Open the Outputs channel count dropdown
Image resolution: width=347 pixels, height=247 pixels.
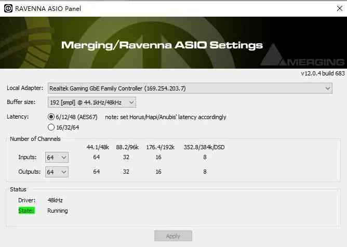pyautogui.click(x=57, y=172)
